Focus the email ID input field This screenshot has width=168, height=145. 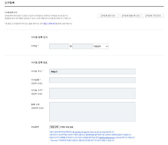pos(59,46)
